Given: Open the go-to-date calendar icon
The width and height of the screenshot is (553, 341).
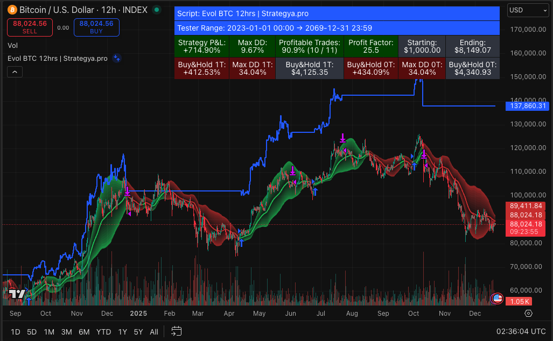Looking at the screenshot, I should point(176,331).
